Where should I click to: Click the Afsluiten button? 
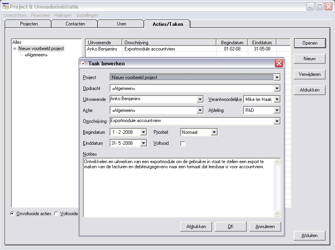pos(309,236)
